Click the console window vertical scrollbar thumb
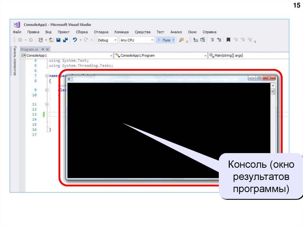 273,92
